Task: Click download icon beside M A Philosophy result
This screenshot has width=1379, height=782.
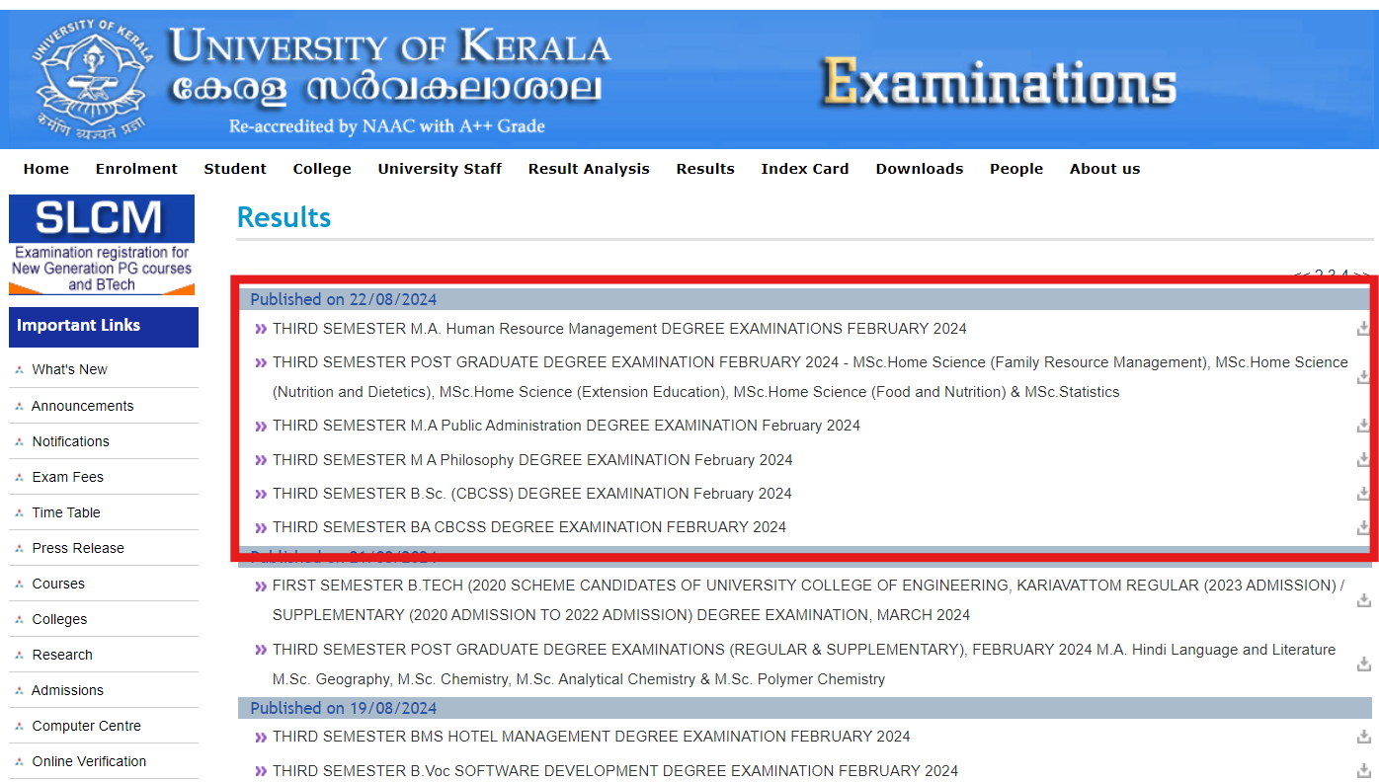Action: point(1363,460)
